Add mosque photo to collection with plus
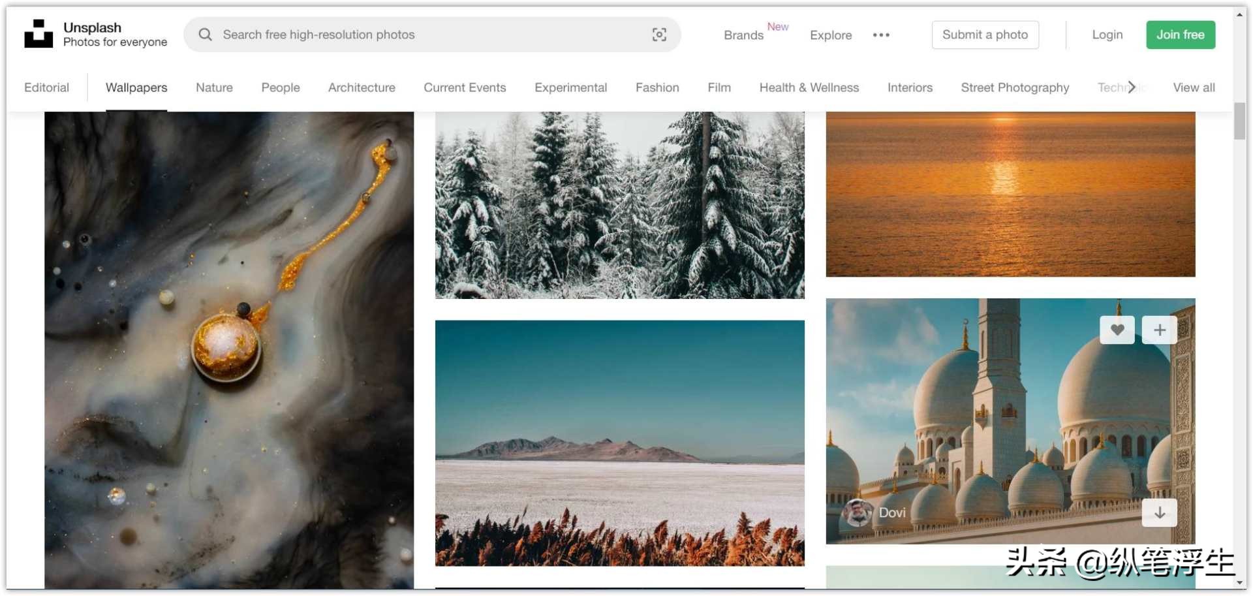 [x=1160, y=330]
